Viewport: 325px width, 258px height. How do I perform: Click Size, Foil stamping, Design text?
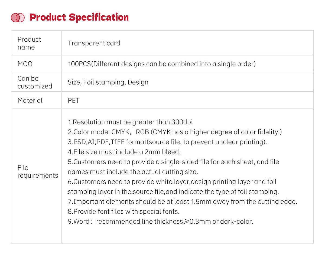(108, 82)
